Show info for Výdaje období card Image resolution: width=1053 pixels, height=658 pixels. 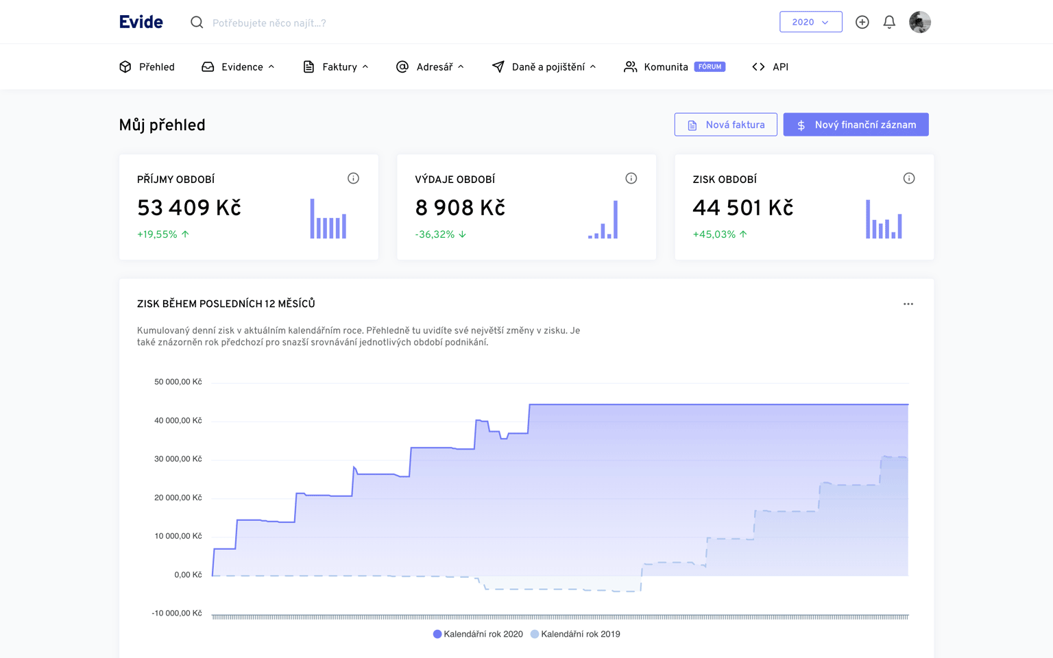pos(631,179)
